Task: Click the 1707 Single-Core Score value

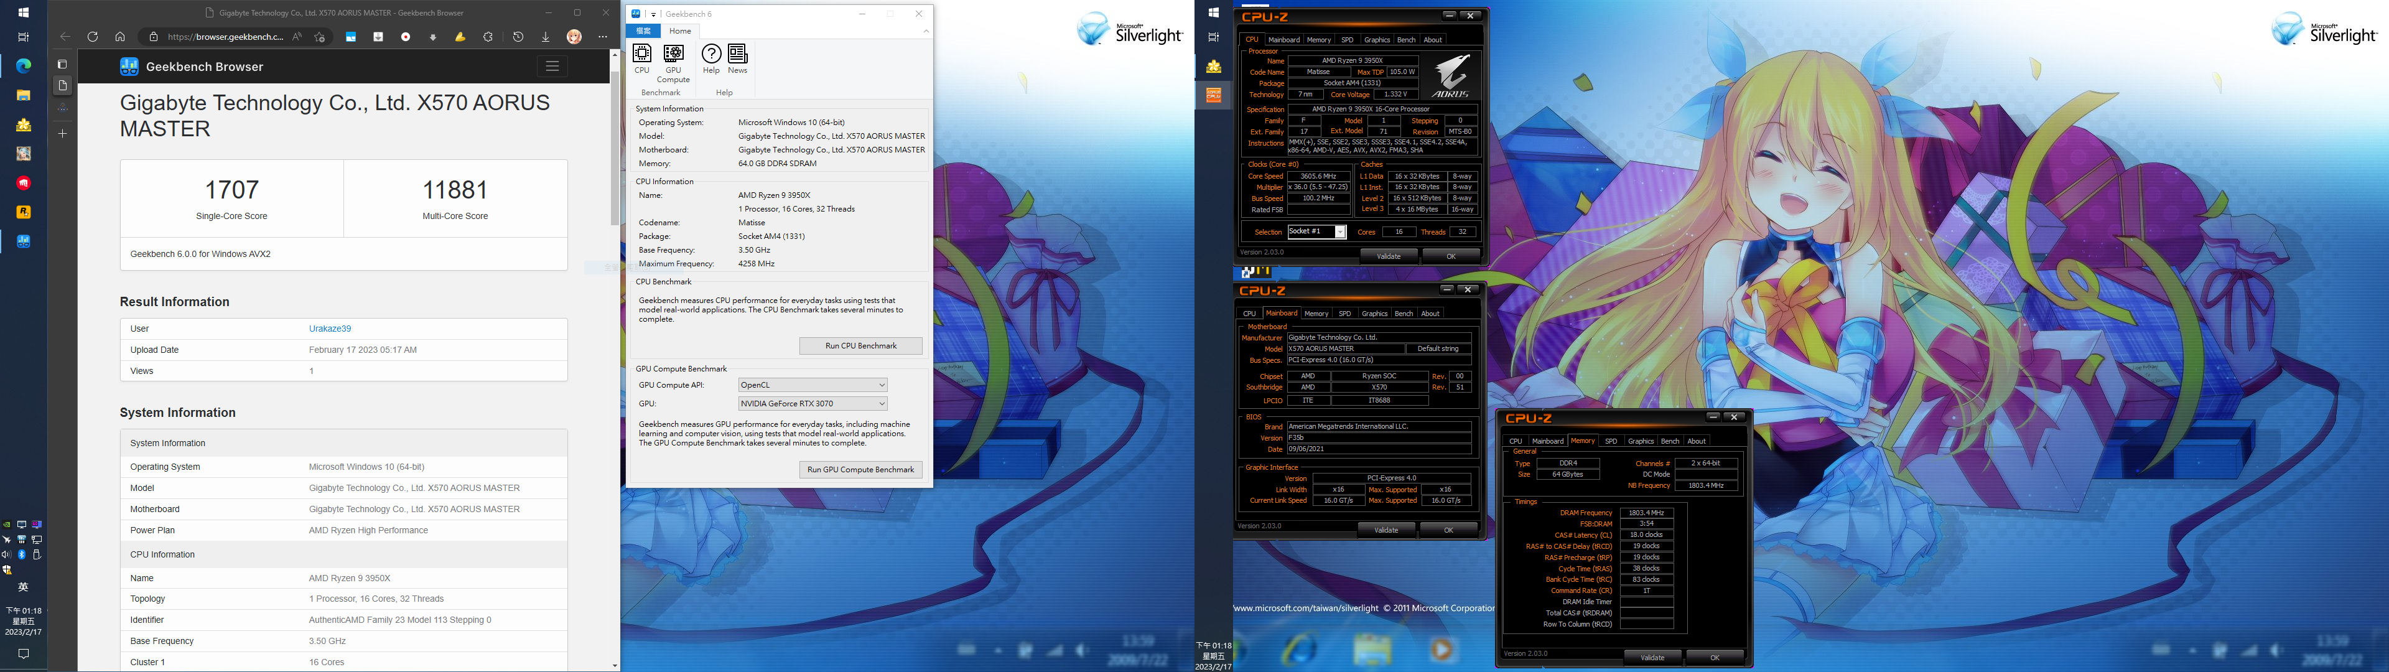Action: (232, 190)
